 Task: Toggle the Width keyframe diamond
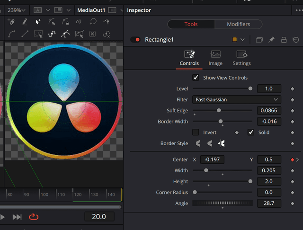tap(293, 171)
